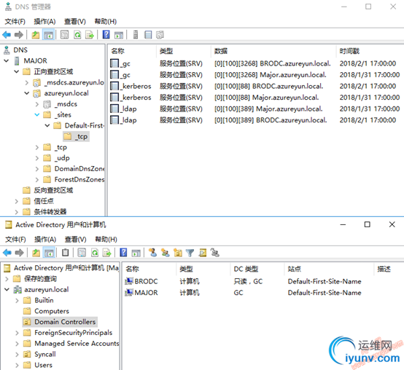Select the _tcp folder under Default-First-Site-Name

tap(77, 136)
